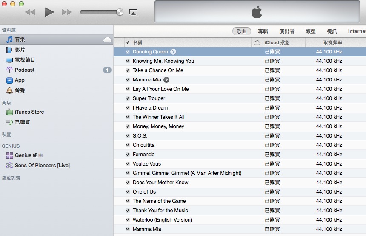
Task: Select The Name of the Game
Action: click(240, 201)
